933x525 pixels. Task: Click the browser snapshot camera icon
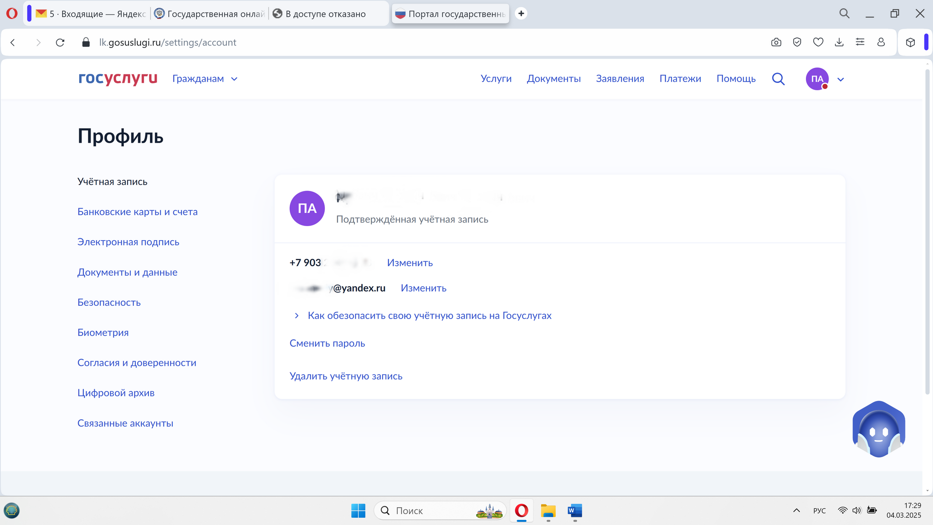click(776, 42)
